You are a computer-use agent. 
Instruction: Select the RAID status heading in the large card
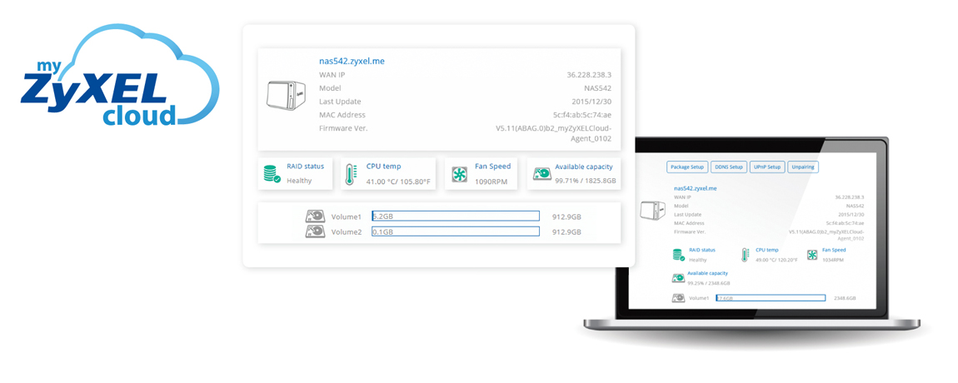[306, 167]
